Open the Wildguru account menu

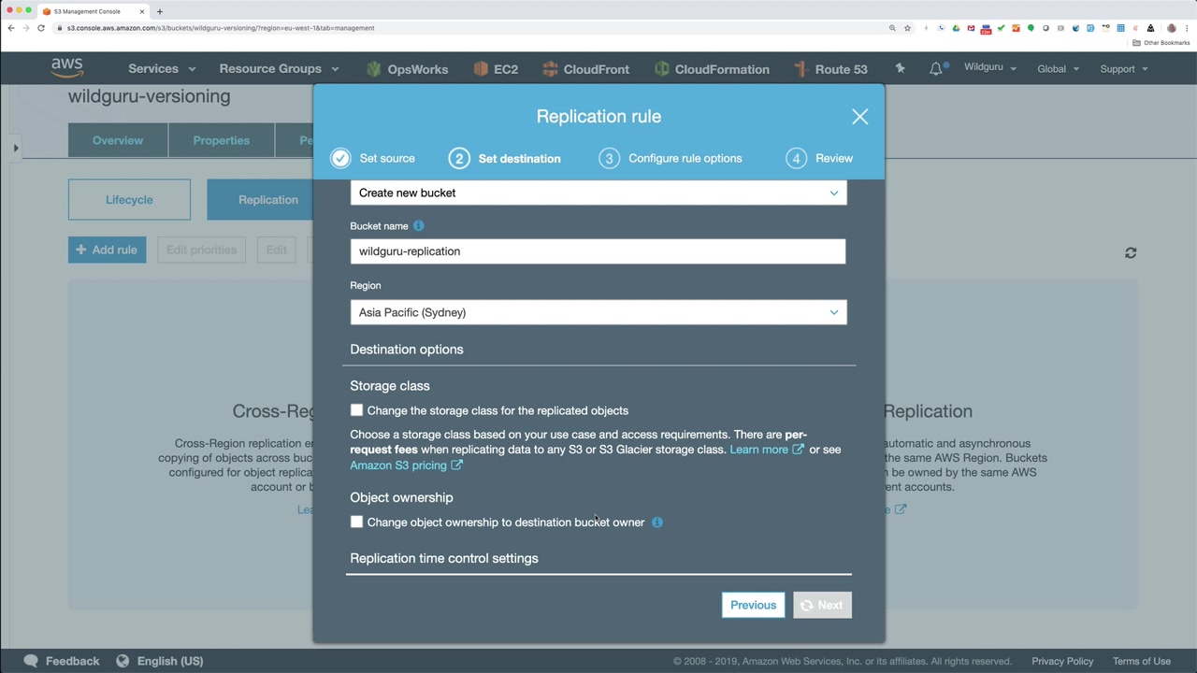coord(990,67)
